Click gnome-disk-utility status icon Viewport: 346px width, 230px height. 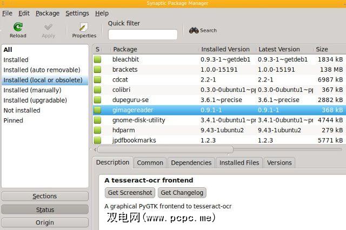coord(98,120)
